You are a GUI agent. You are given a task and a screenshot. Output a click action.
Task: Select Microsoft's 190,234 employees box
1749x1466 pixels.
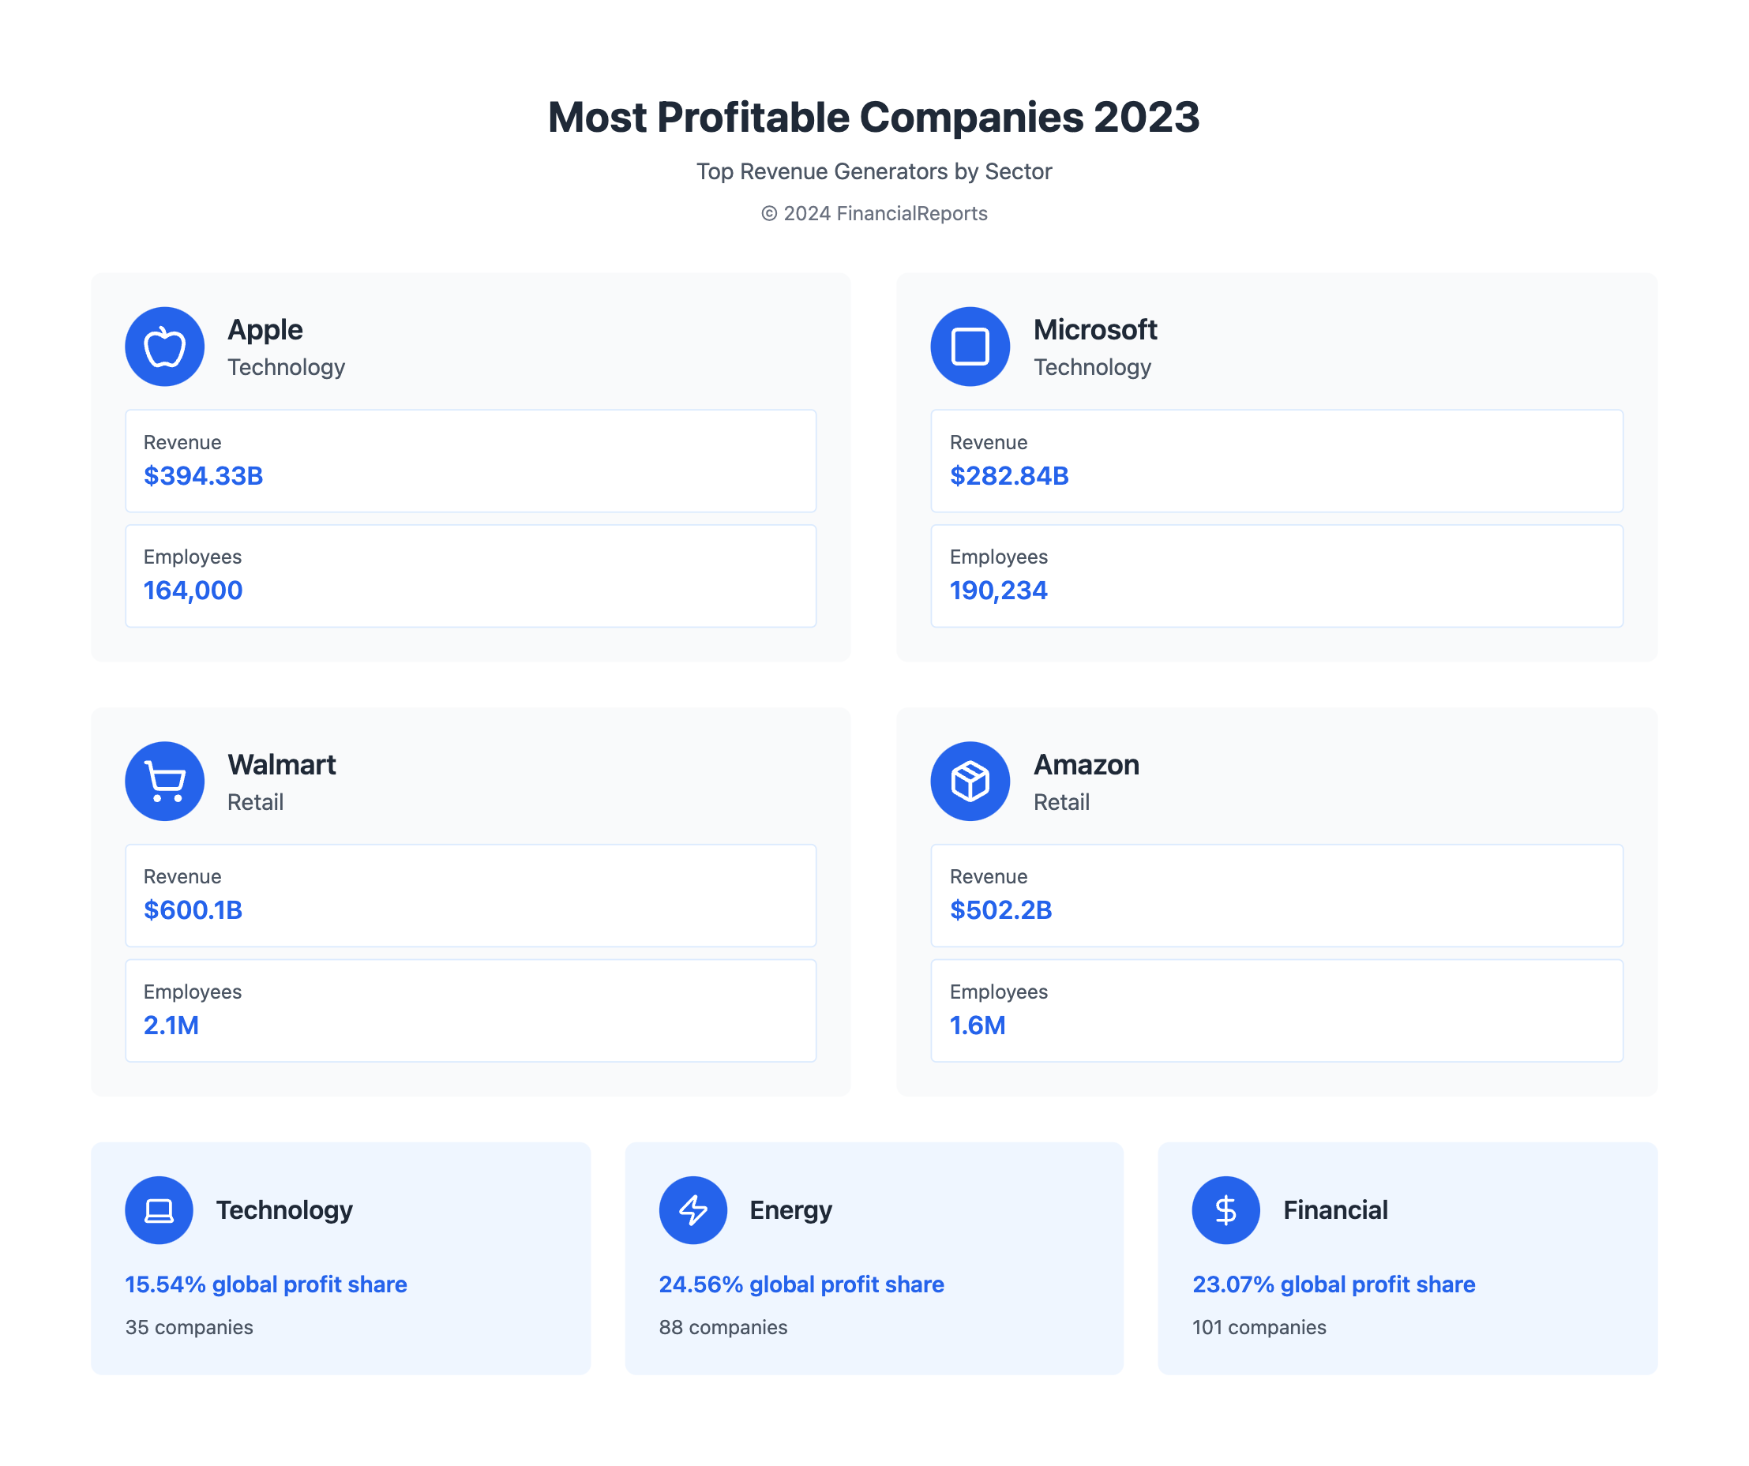coord(1276,576)
